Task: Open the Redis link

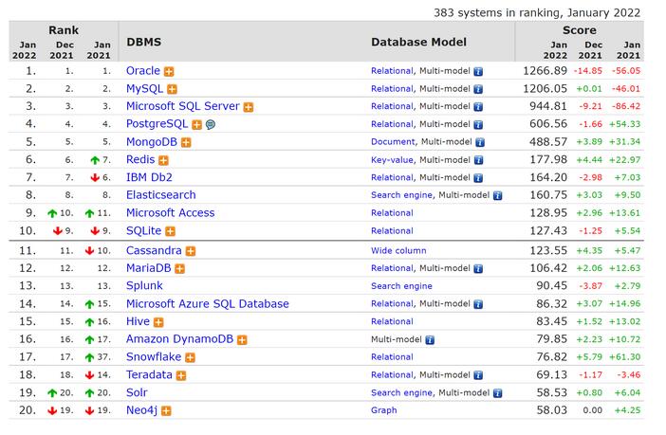Action: [x=140, y=159]
